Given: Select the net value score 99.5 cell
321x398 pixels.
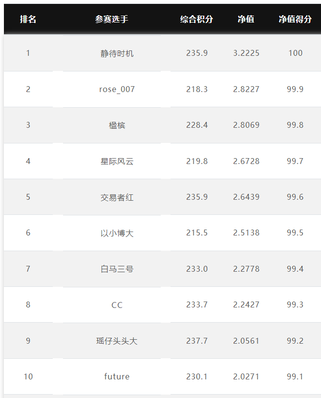Looking at the screenshot, I should 295,233.
